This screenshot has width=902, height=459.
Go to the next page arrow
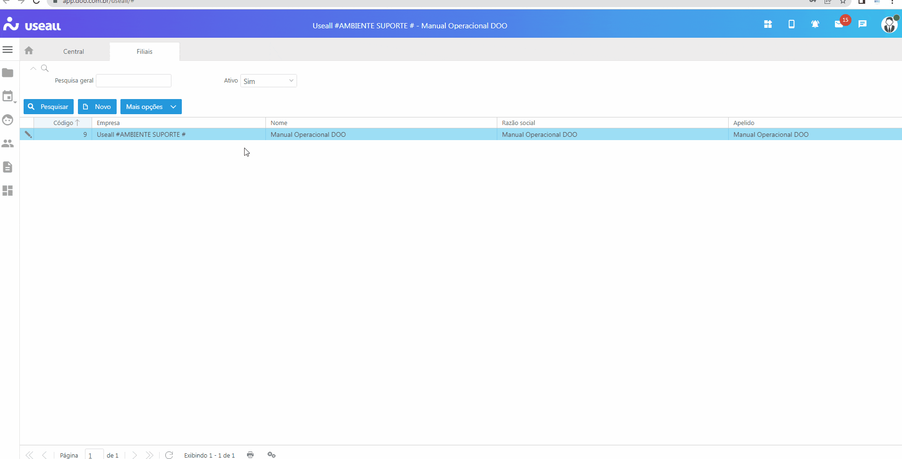135,455
